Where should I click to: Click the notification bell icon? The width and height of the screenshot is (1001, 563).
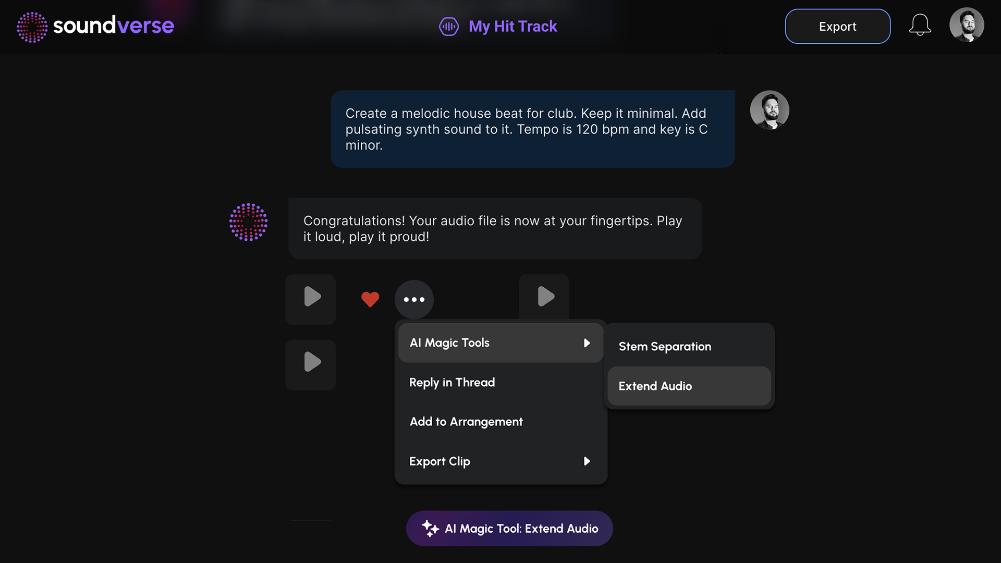(x=920, y=26)
